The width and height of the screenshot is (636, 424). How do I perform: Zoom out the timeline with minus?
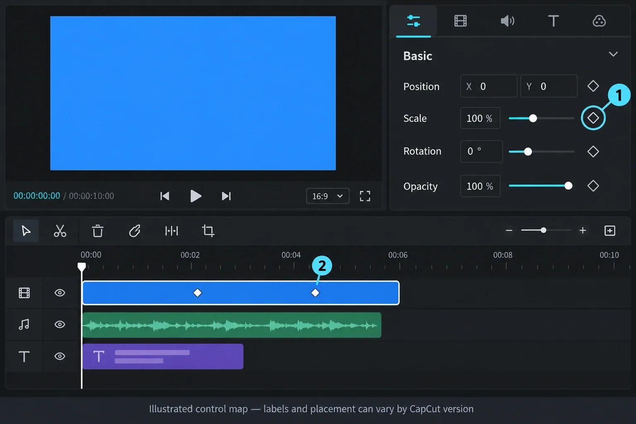[x=509, y=230]
